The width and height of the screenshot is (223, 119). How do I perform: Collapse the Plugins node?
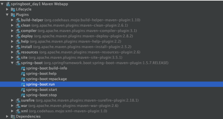point(7,15)
